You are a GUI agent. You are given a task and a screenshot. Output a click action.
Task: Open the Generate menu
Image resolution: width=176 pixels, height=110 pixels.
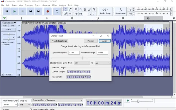[x=46, y=5]
